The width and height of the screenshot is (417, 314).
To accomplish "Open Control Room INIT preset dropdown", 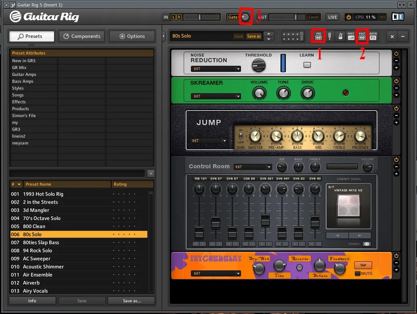I will pos(253,167).
